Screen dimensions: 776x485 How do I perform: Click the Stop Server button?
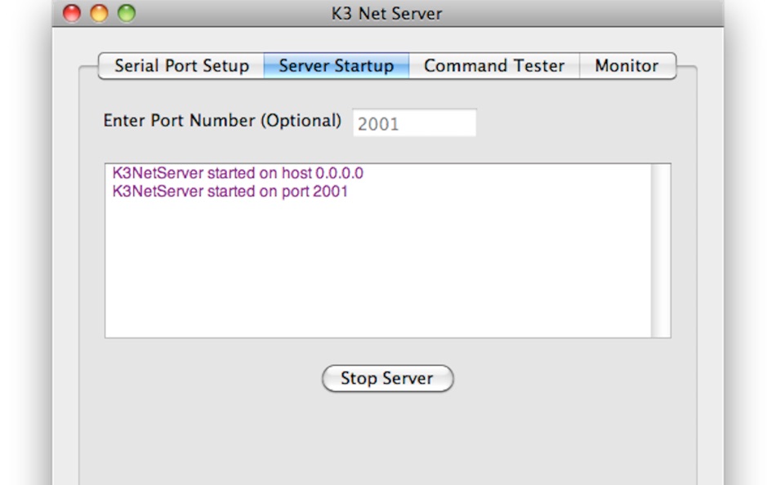[387, 379]
